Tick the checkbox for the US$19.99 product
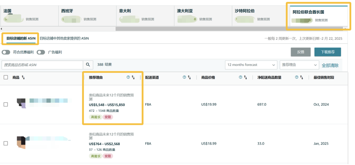The width and height of the screenshot is (355, 165). click(x=6, y=105)
